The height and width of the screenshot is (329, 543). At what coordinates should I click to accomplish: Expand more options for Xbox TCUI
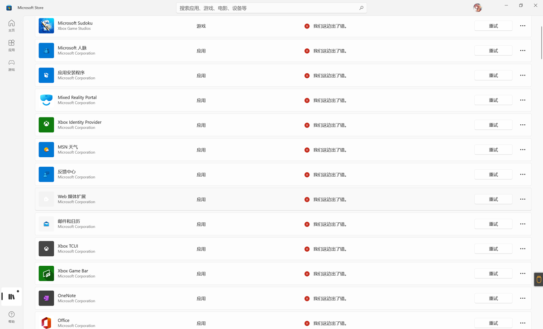point(523,249)
